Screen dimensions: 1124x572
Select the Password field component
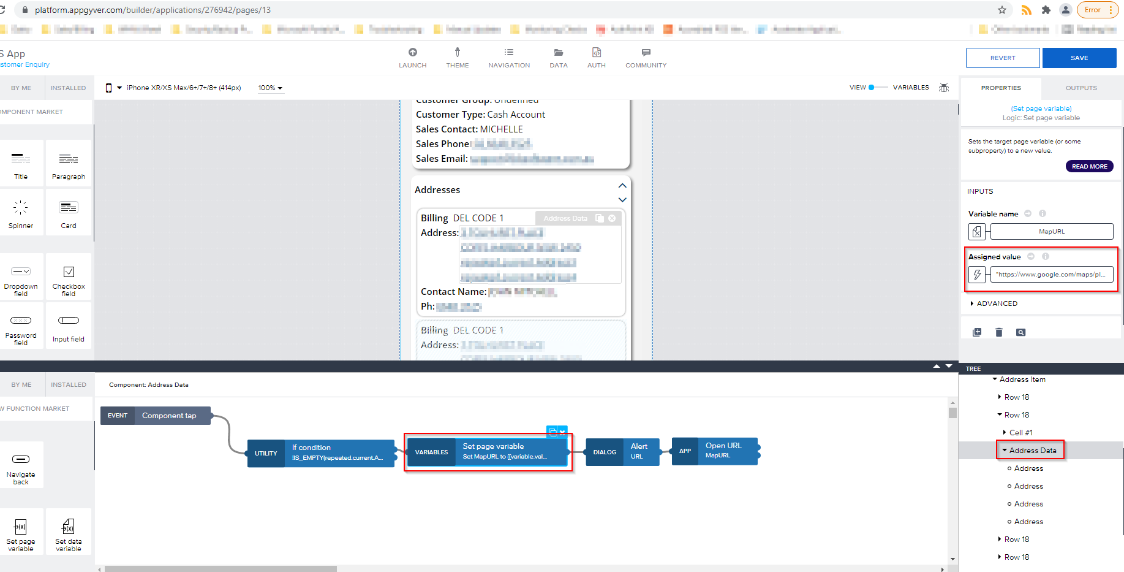pyautogui.click(x=21, y=326)
